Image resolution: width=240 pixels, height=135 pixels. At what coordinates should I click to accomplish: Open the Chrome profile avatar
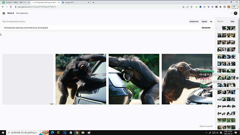tap(229, 7)
